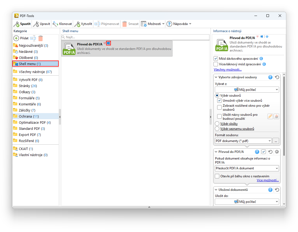Open the Formát souboru PDF dokumenty dropdown
Screen dimensions: 298x232
[243, 141]
